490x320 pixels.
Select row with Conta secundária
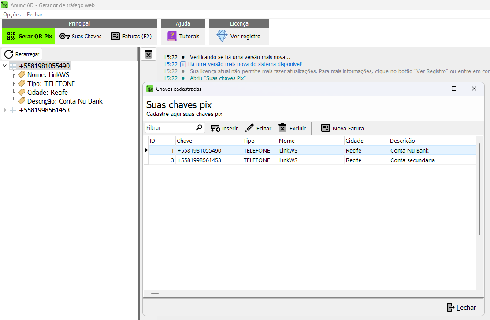tap(308, 160)
